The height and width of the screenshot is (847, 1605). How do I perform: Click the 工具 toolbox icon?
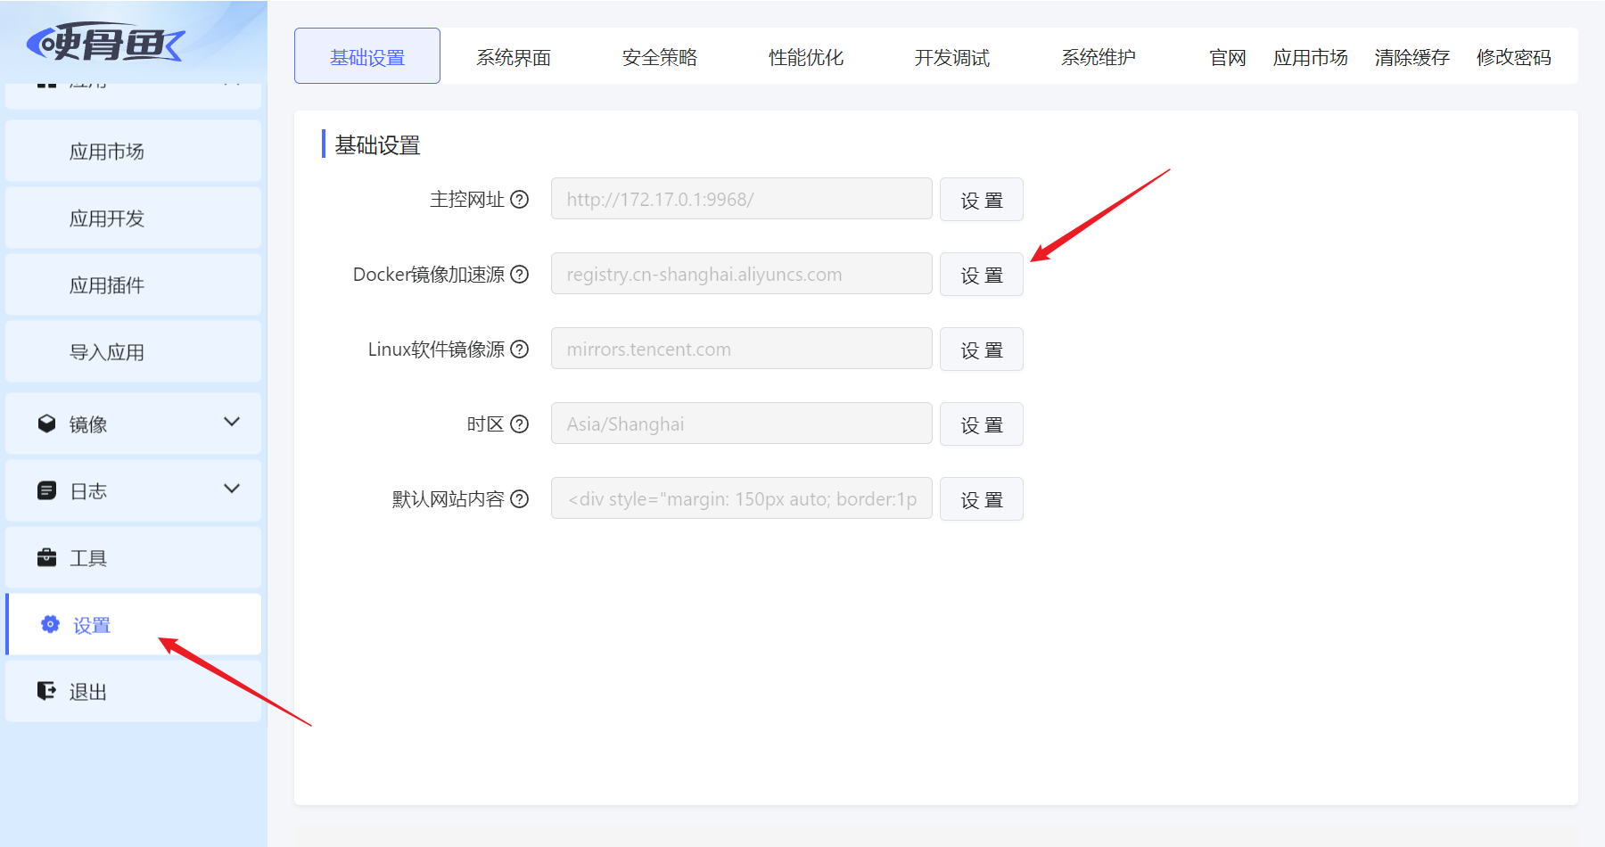pyautogui.click(x=46, y=557)
